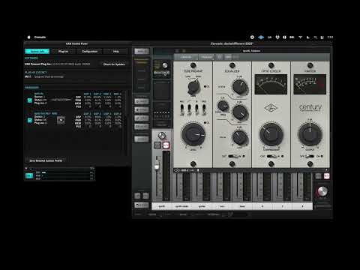Viewport: 360px width, 270px height.
Task: Click the Wi-Fi status icon
Action: [x=300, y=37]
